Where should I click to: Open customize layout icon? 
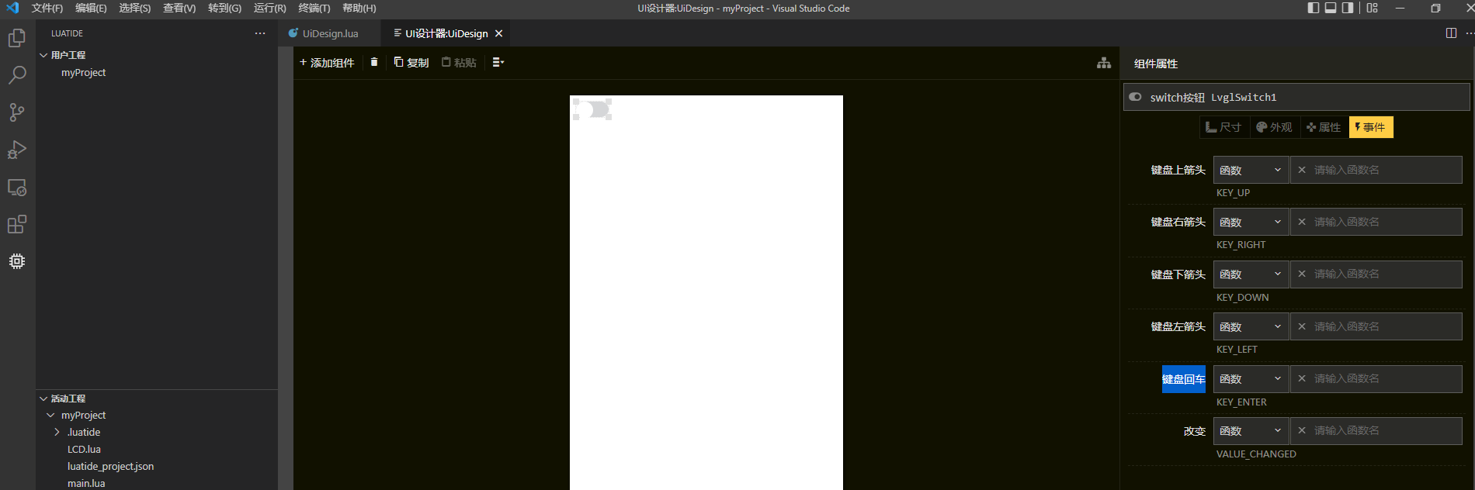coord(1373,8)
